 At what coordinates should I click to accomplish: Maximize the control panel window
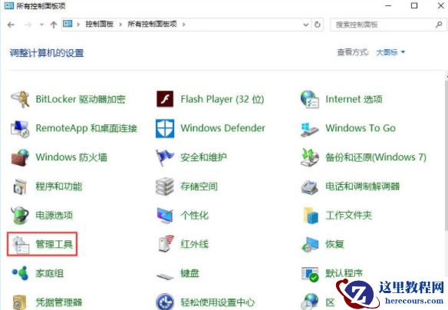[x=414, y=5]
